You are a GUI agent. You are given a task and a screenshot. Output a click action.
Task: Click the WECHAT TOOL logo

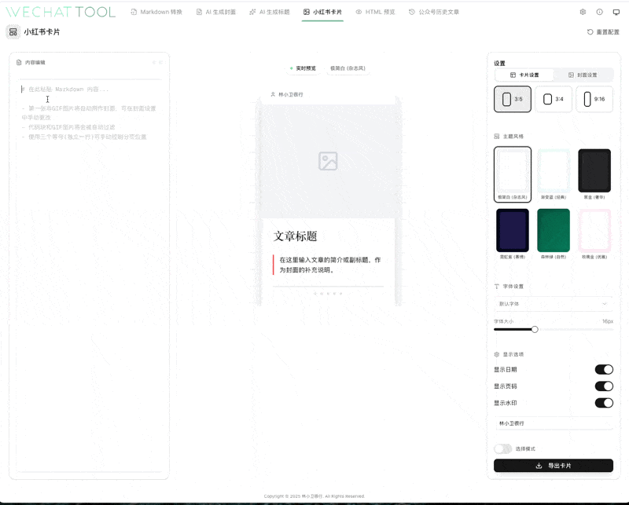click(61, 12)
